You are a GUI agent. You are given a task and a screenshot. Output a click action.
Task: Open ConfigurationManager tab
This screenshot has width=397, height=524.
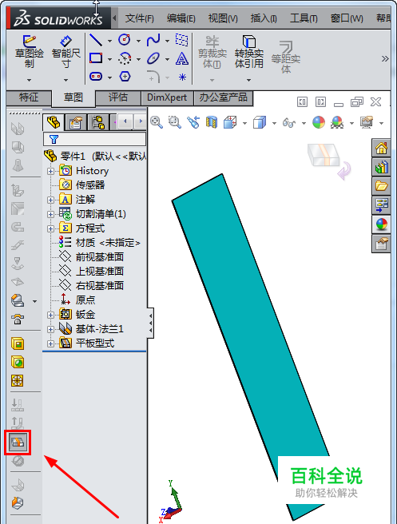pyautogui.click(x=98, y=122)
